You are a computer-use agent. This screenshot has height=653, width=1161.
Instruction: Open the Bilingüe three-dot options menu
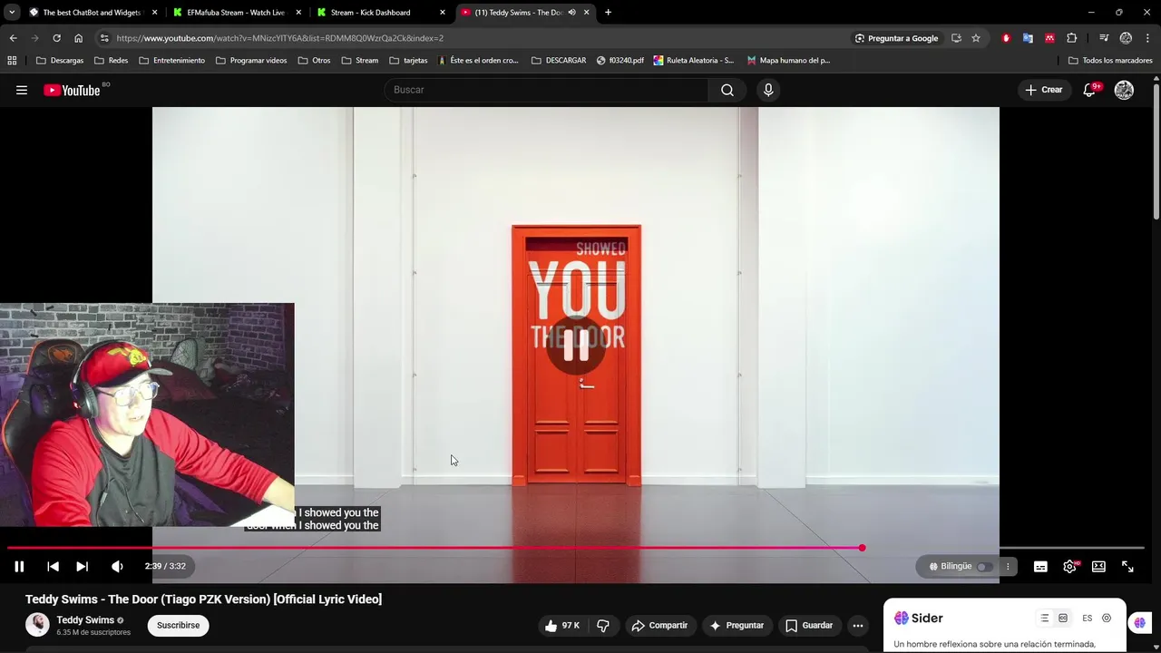1007,567
